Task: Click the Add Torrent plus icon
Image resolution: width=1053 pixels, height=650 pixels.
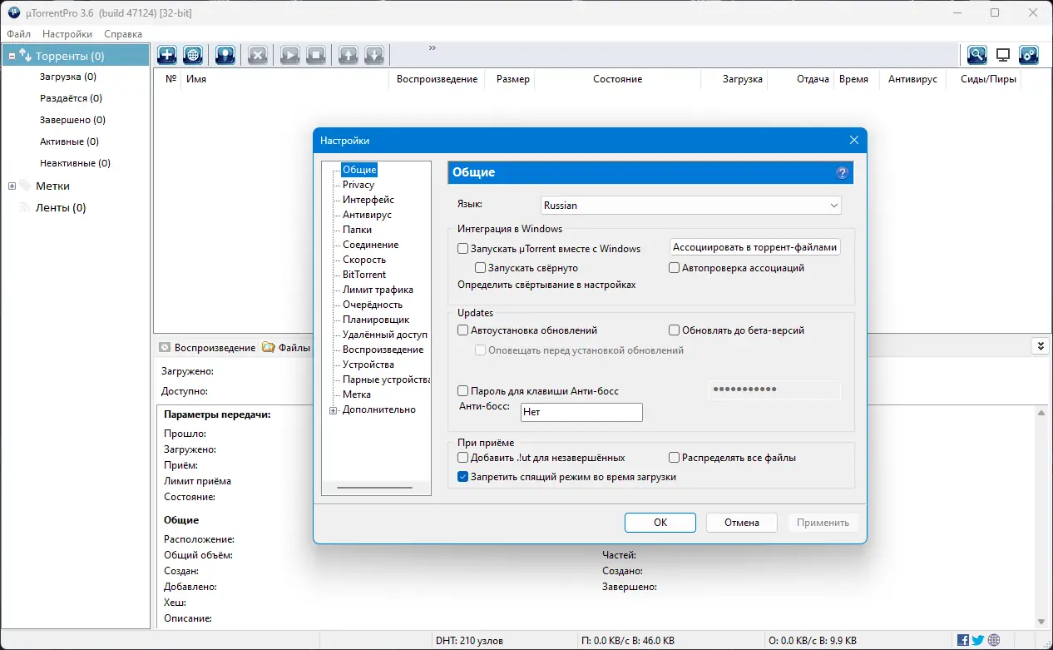Action: [x=167, y=55]
